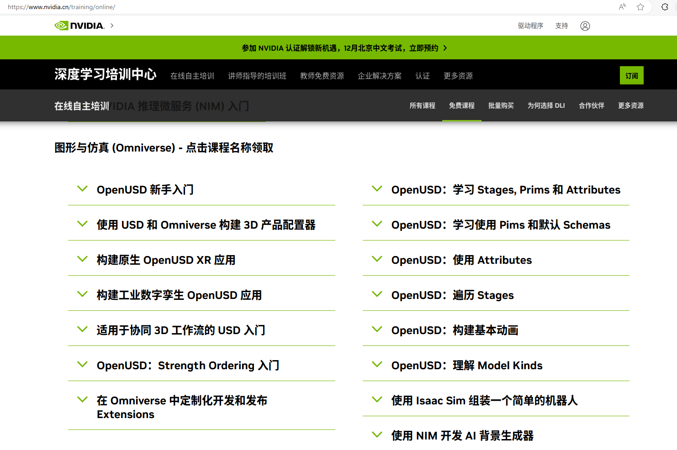Expand 构建原生 OpenUSD XR 应用 course
Viewport: 677px width, 450px height.
(x=82, y=259)
